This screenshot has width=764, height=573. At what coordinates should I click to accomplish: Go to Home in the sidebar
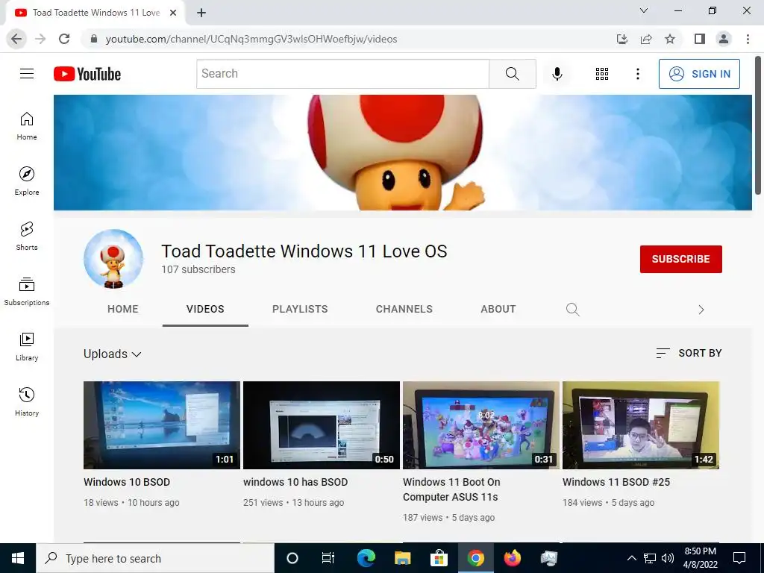coord(27,126)
